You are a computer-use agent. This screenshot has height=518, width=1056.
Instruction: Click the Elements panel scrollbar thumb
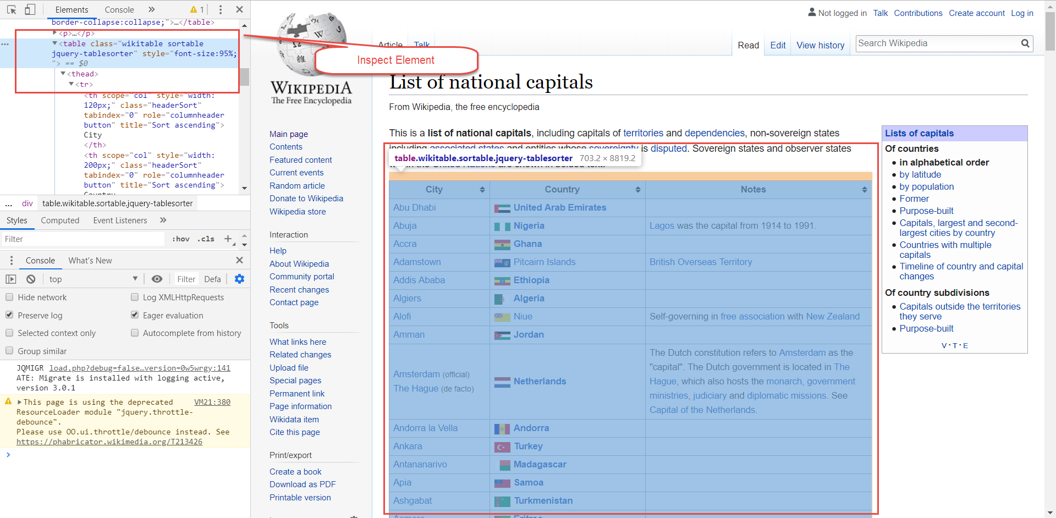(244, 76)
